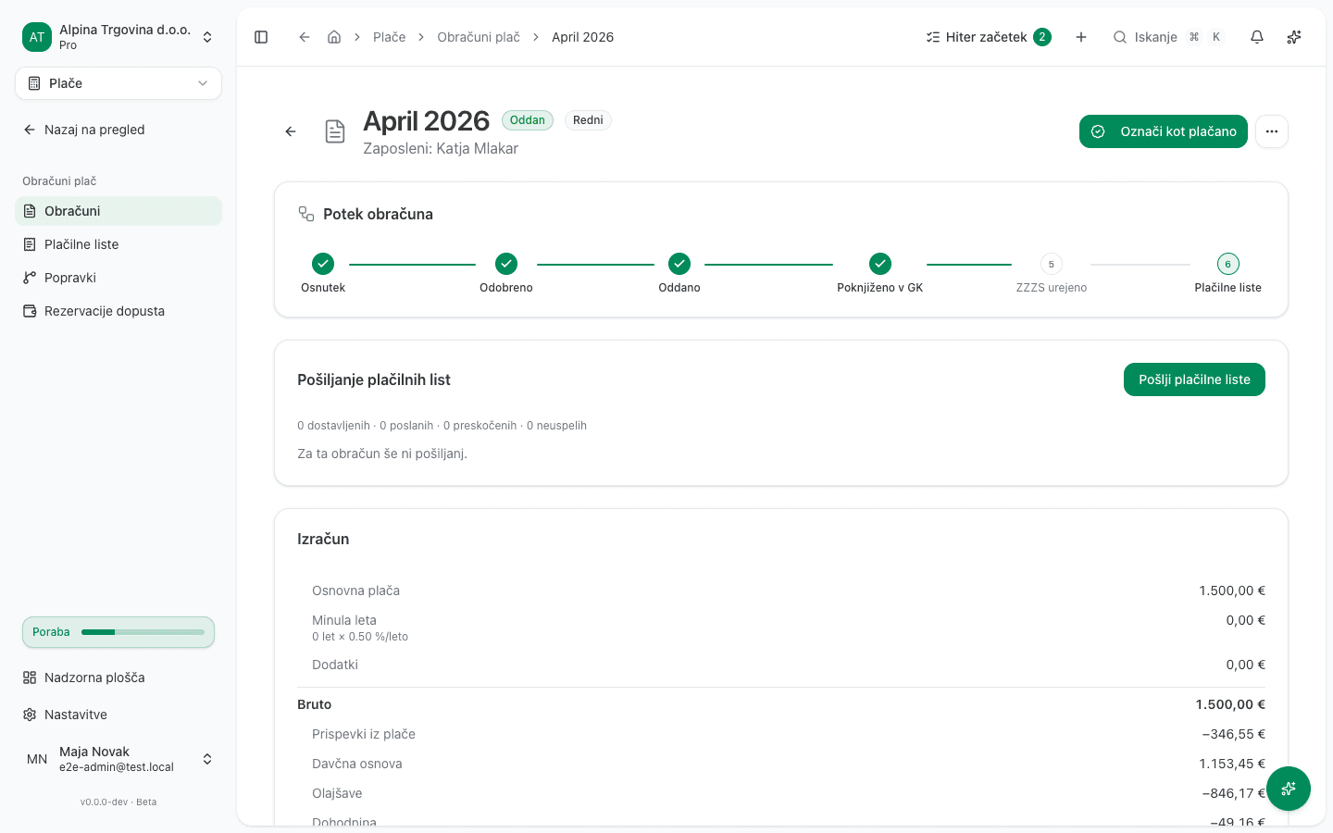1333x833 pixels.
Task: Click the Oddano step checkmark
Action: pyautogui.click(x=679, y=264)
